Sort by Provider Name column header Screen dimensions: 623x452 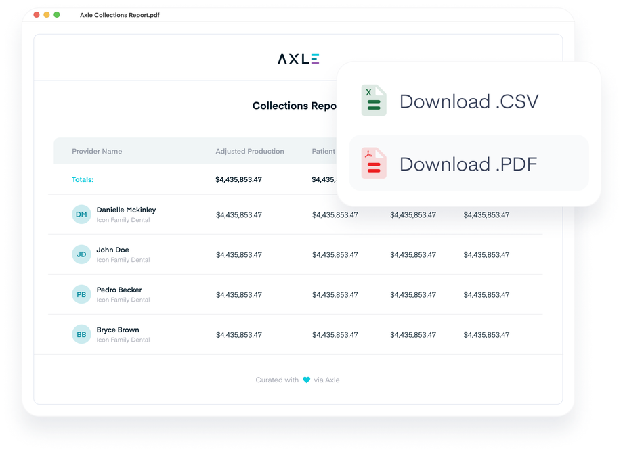pyautogui.click(x=97, y=152)
